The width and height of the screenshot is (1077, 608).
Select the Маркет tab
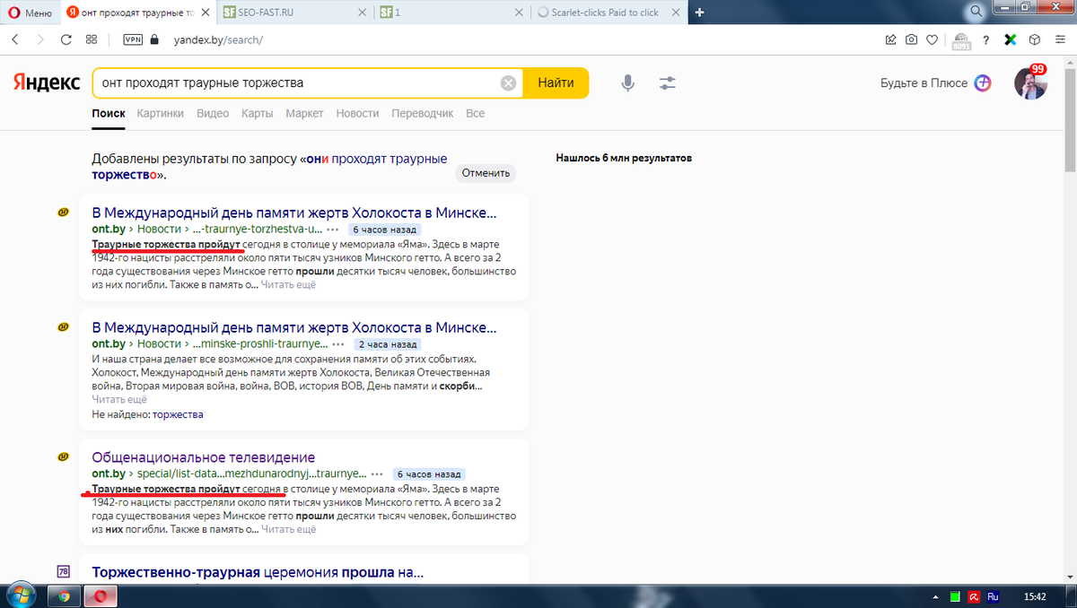(x=305, y=114)
